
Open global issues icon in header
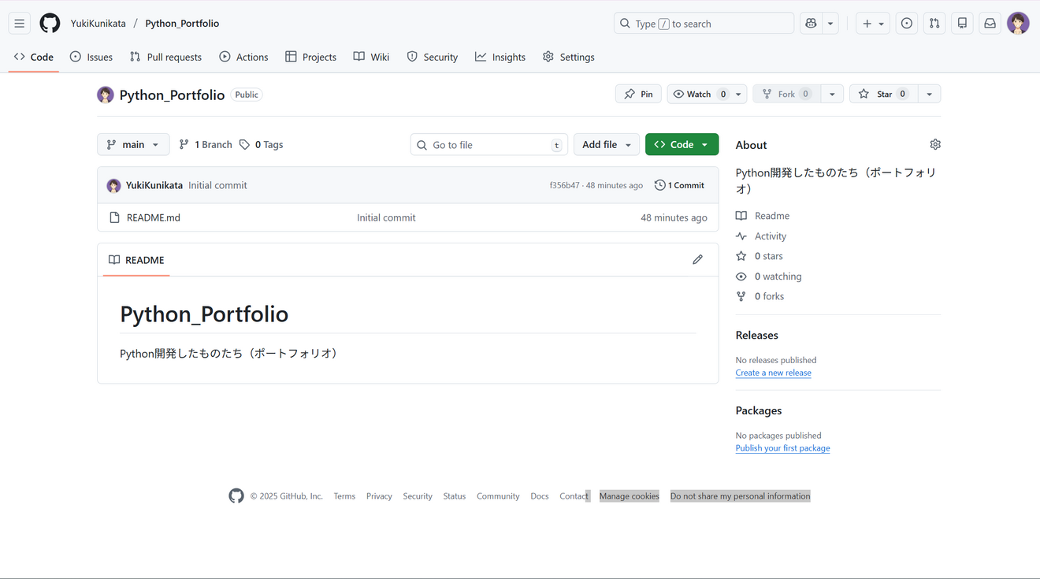click(x=907, y=24)
